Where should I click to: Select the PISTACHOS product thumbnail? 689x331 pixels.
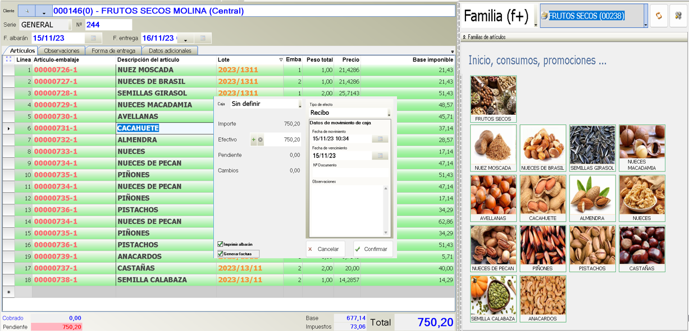pos(592,249)
